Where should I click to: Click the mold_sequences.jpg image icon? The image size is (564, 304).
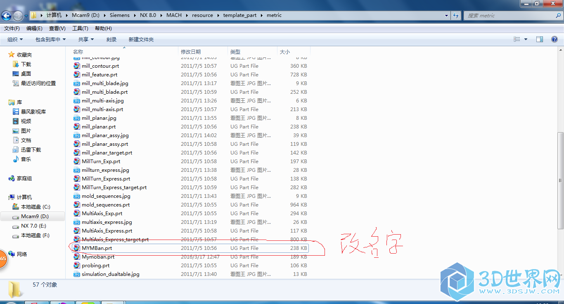coord(77,196)
